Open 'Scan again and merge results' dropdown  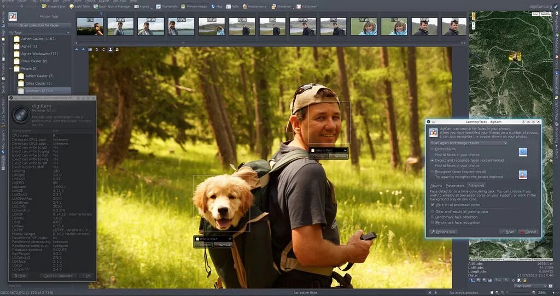468,143
